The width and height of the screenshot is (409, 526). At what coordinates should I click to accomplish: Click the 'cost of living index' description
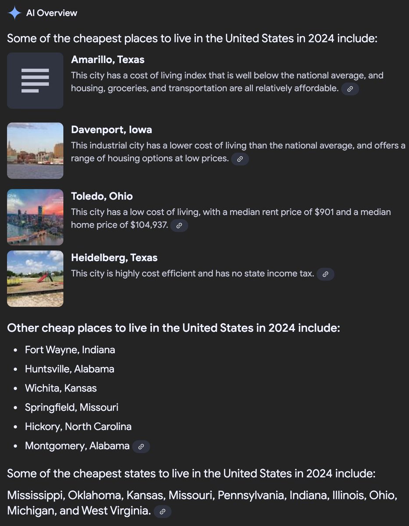click(x=227, y=82)
